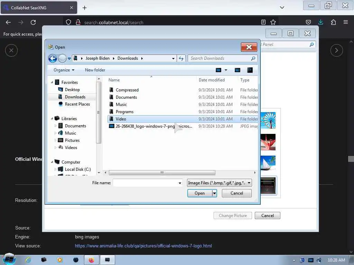Go back in the Open dialog
Image resolution: width=354 pixels, height=265 pixels.
pos(53,59)
